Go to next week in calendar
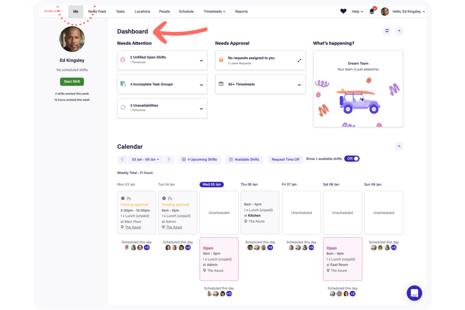 tap(169, 159)
